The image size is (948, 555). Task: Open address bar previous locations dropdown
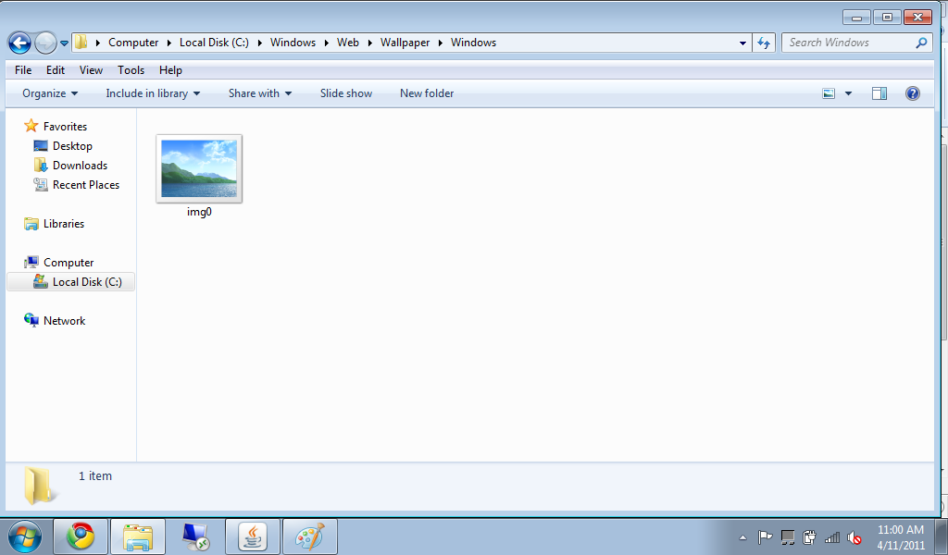742,43
